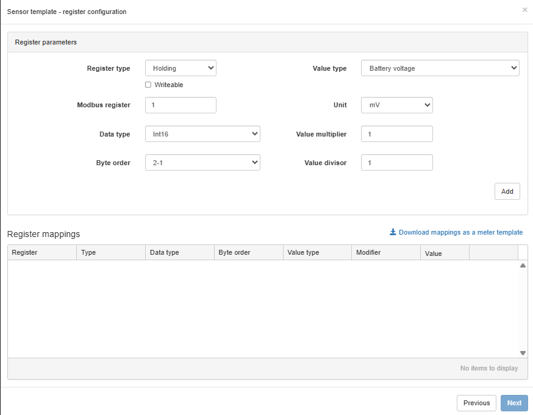The height and width of the screenshot is (415, 533).
Task: Click the Type column header
Action: click(x=111, y=252)
